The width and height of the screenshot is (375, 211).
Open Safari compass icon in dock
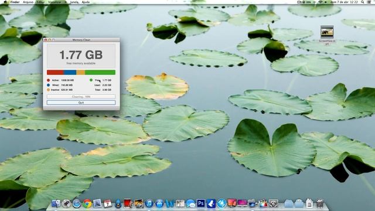[x=77, y=203]
